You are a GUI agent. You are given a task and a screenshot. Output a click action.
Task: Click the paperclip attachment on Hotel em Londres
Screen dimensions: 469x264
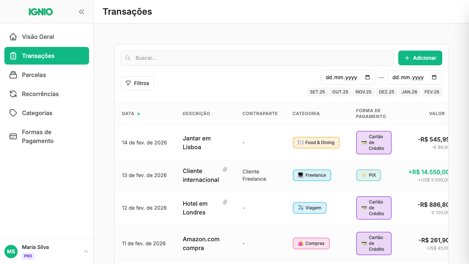(225, 202)
